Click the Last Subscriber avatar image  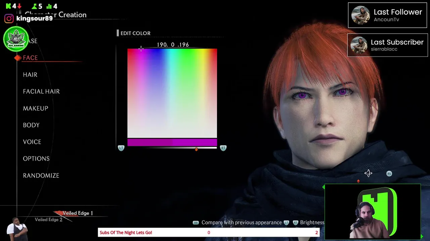(x=359, y=45)
